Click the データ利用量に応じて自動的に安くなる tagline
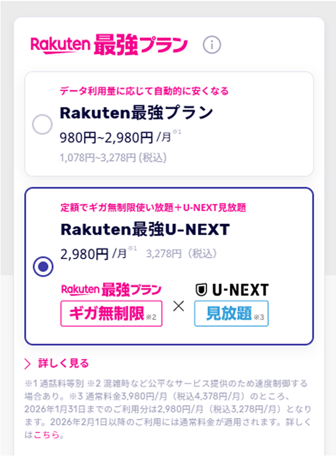336x456 pixels. [x=144, y=91]
